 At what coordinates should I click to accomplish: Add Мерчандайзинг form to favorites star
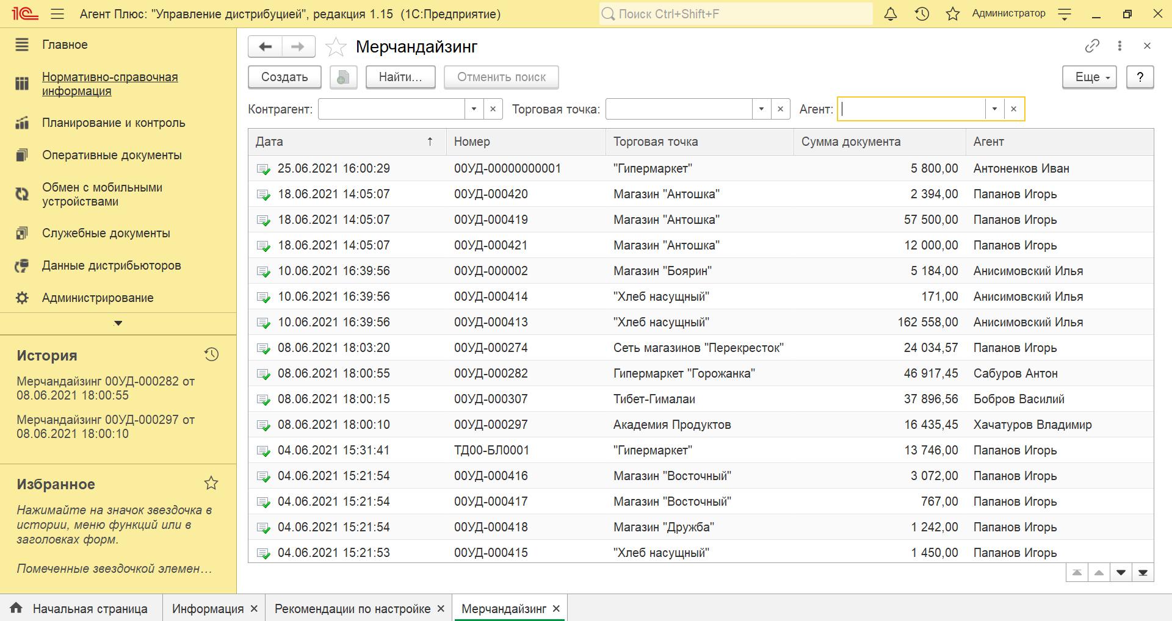click(336, 47)
